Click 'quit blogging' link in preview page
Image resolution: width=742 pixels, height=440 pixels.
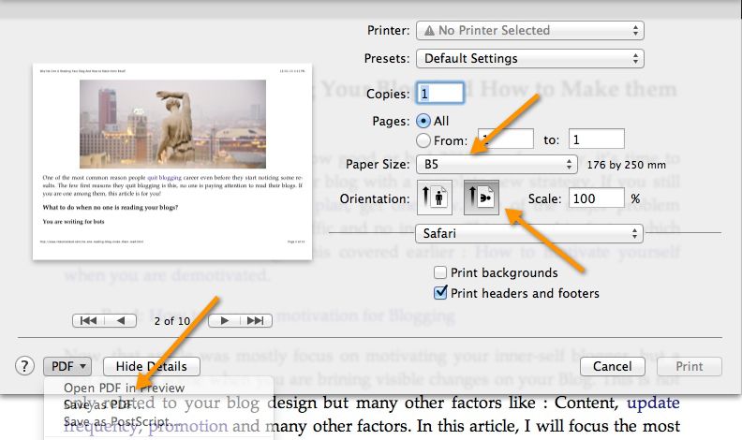pyautogui.click(x=164, y=178)
